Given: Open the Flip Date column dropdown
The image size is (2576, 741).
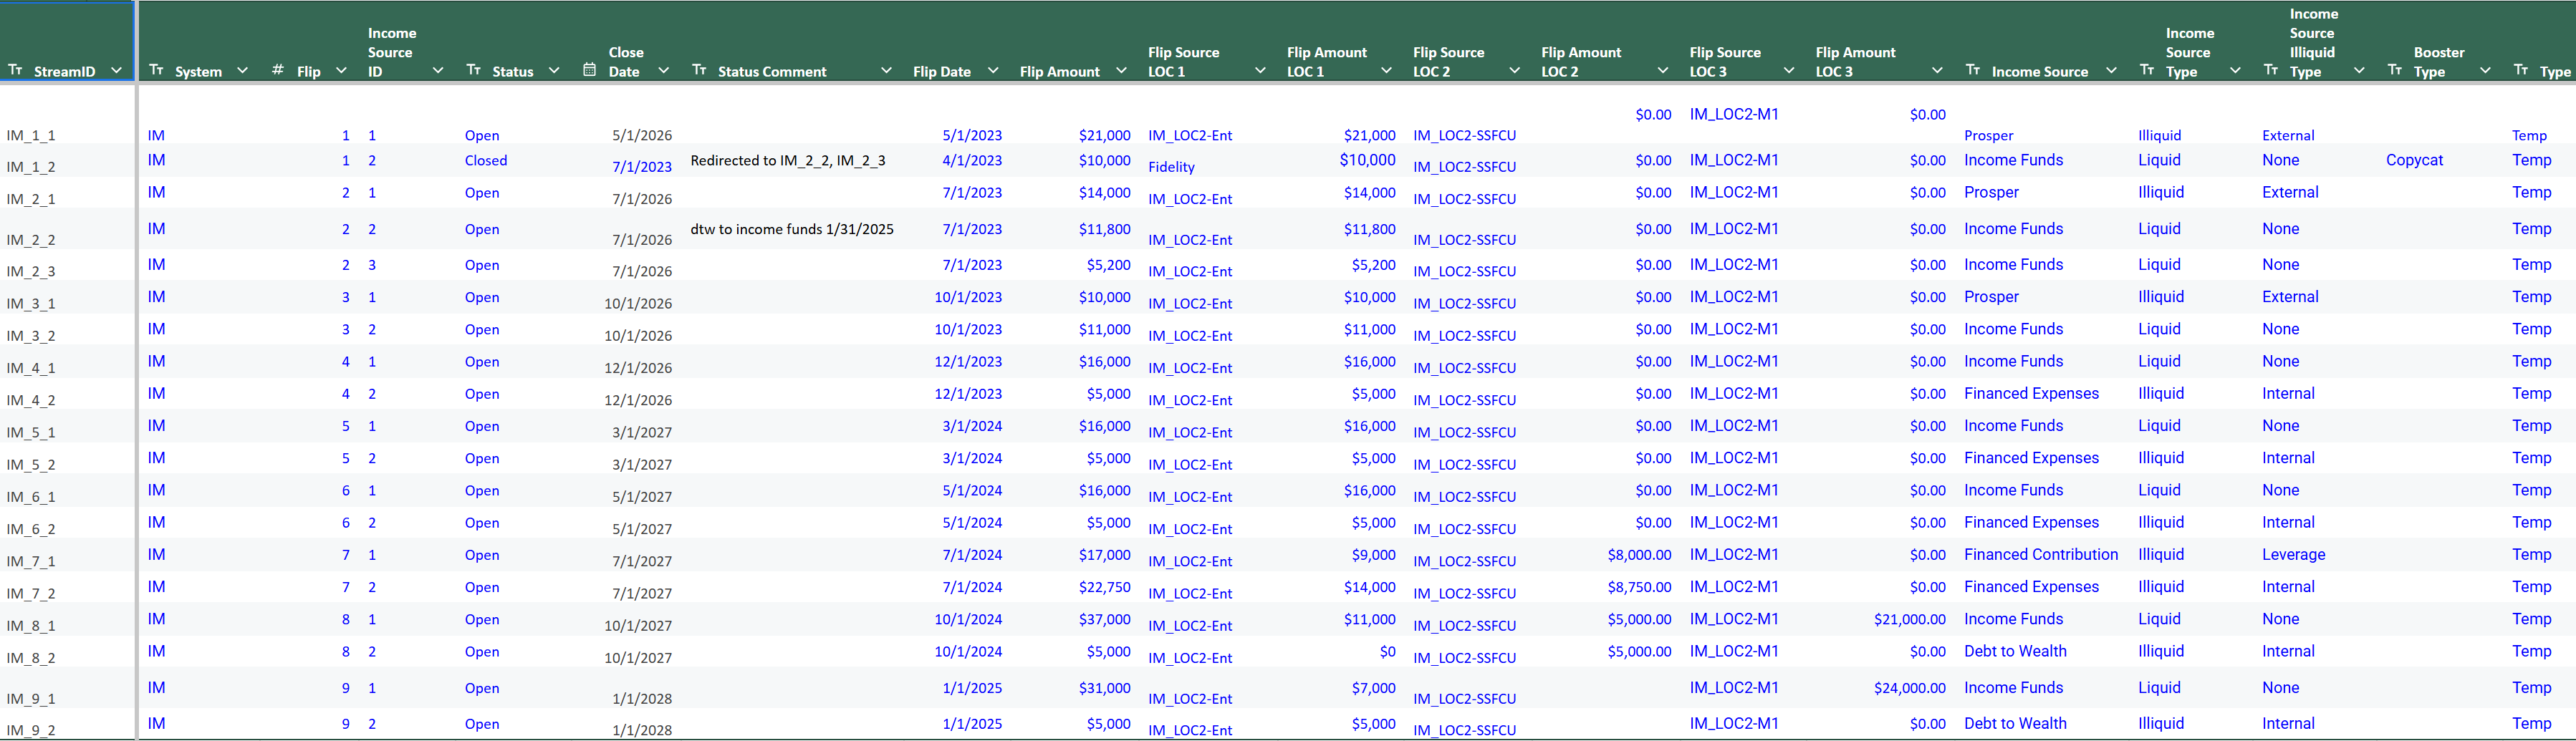Looking at the screenshot, I should click(x=993, y=71).
